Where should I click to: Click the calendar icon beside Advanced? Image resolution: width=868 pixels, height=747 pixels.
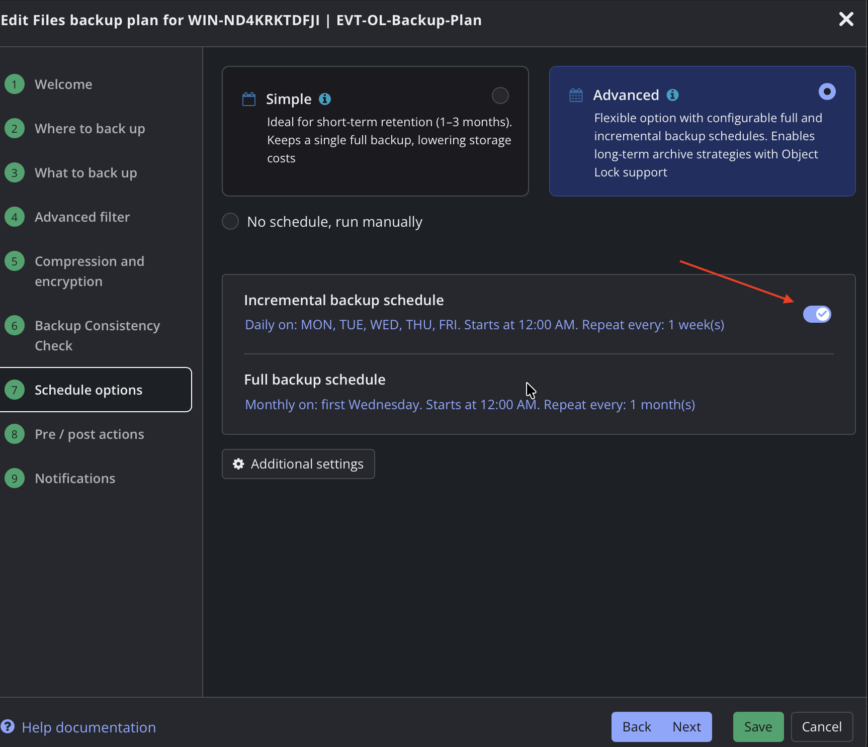click(x=576, y=95)
